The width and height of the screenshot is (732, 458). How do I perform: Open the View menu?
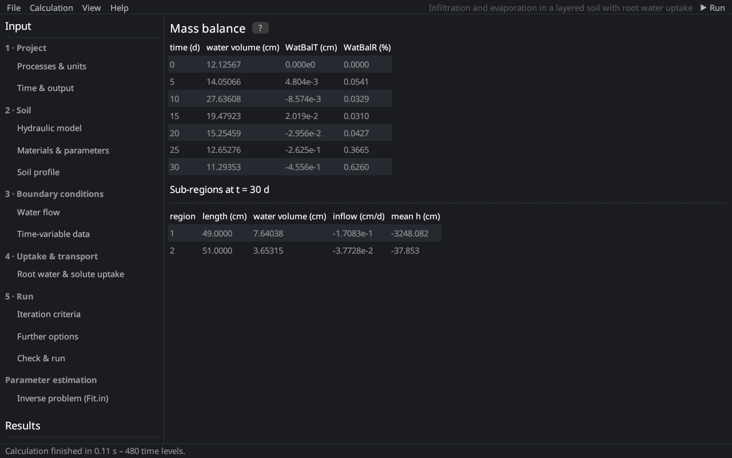[91, 7]
